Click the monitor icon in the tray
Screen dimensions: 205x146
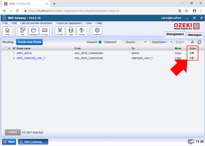coord(191,142)
